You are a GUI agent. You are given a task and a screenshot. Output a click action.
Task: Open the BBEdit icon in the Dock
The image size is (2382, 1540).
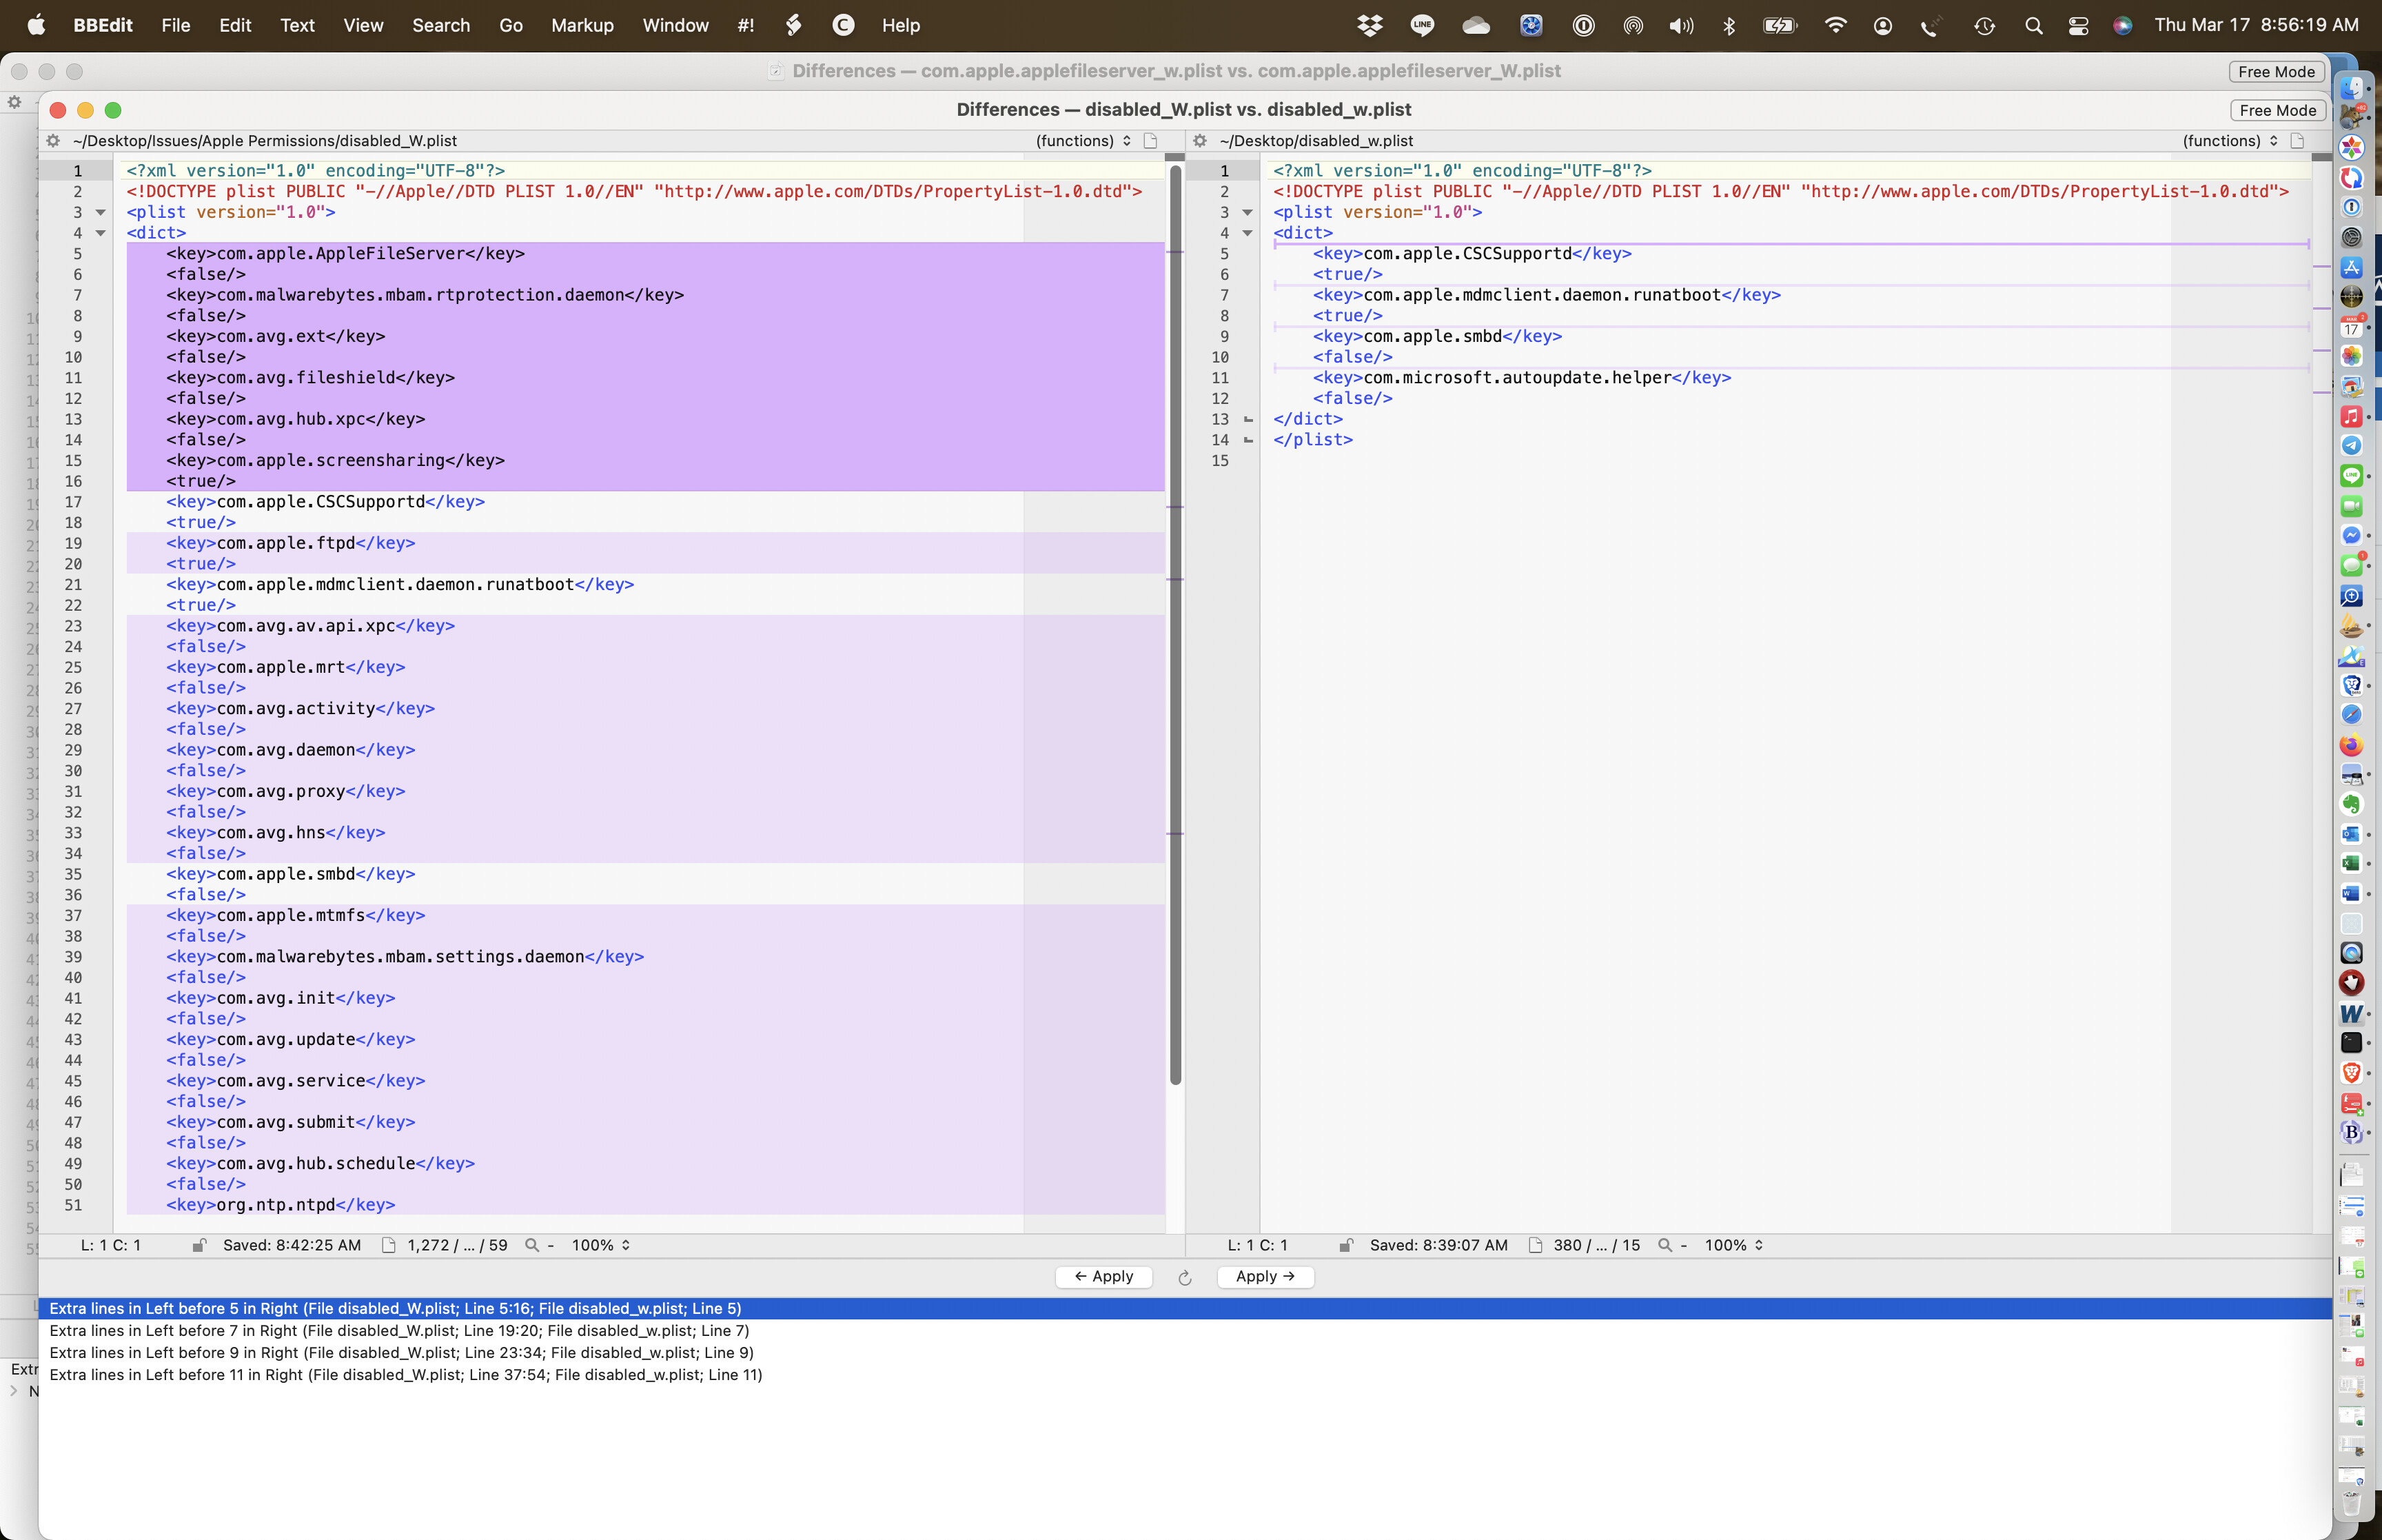coord(2352,1132)
